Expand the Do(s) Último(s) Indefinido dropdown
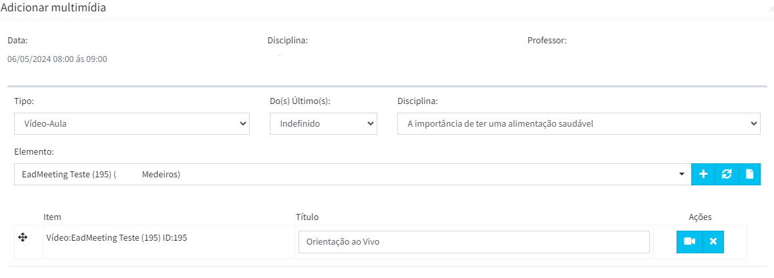 (323, 124)
